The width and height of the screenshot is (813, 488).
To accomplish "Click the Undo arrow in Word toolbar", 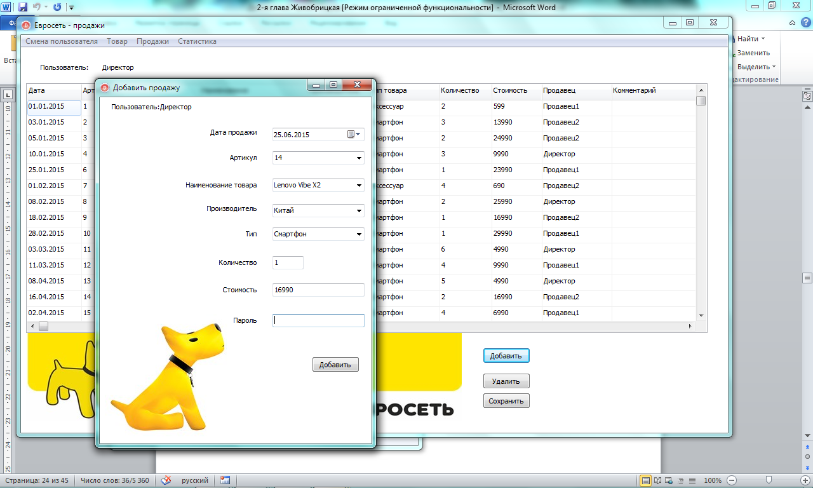I will tap(36, 7).
